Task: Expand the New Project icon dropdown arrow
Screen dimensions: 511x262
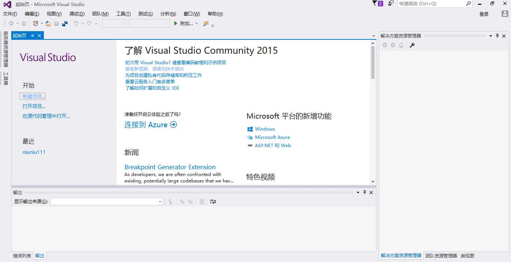Action: 42,24
